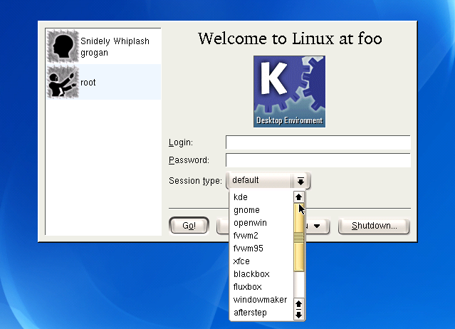The width and height of the screenshot is (455, 329).
Task: Choose gnome from the session list
Action: point(246,210)
